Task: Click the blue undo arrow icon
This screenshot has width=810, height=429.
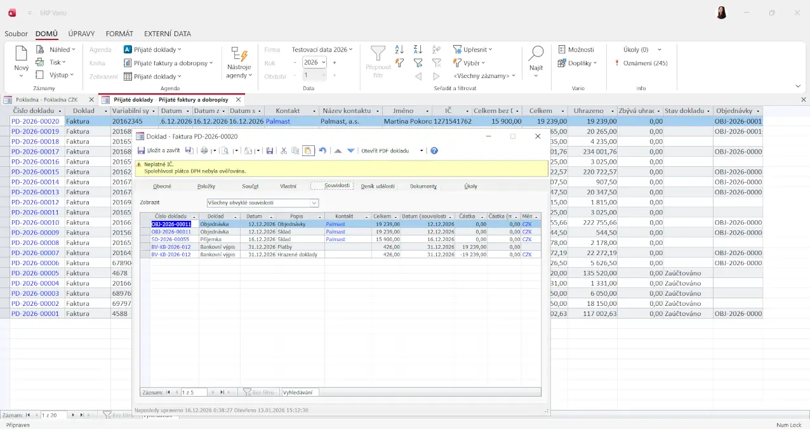Action: 322,151
